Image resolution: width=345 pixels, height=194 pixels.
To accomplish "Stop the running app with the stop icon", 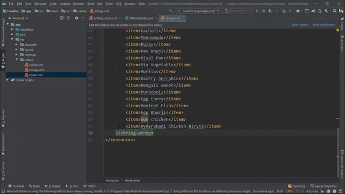I will (290, 11).
